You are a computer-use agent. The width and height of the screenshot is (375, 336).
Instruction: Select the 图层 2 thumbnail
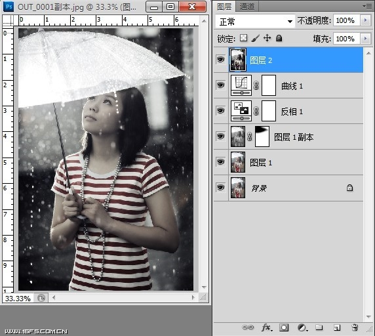click(x=238, y=60)
